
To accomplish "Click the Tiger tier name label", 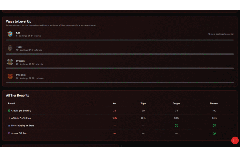I will [19, 47].
